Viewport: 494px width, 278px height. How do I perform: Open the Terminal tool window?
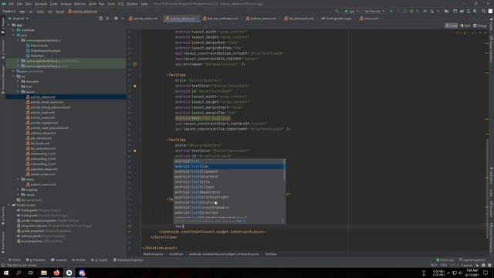pos(59,260)
